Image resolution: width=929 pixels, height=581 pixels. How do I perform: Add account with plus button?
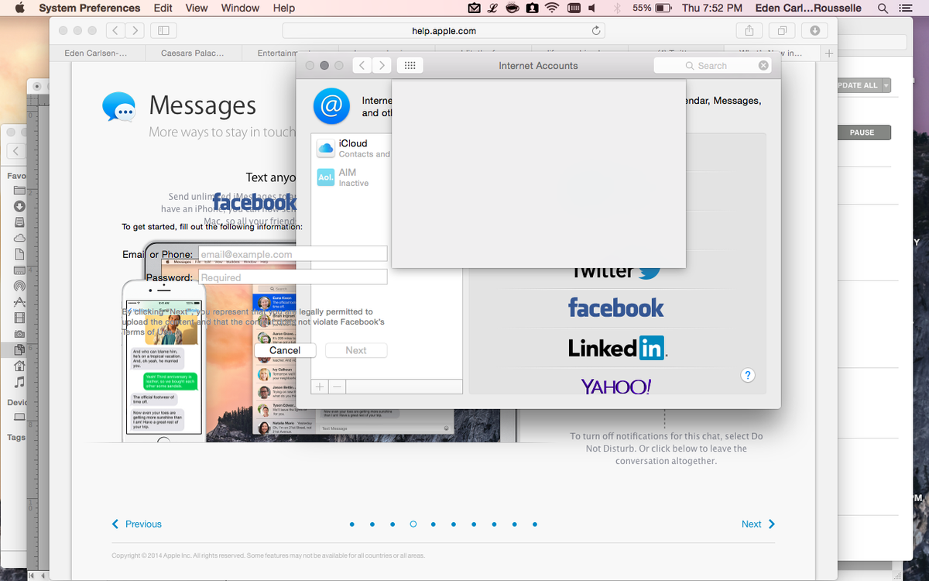[320, 387]
